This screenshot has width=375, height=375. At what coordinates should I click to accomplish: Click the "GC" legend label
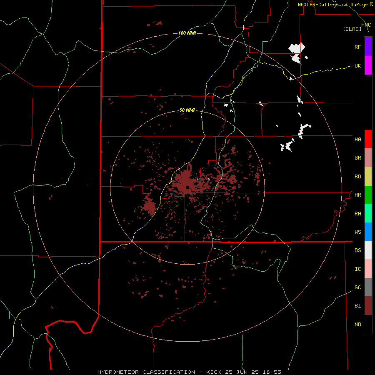pyautogui.click(x=357, y=287)
